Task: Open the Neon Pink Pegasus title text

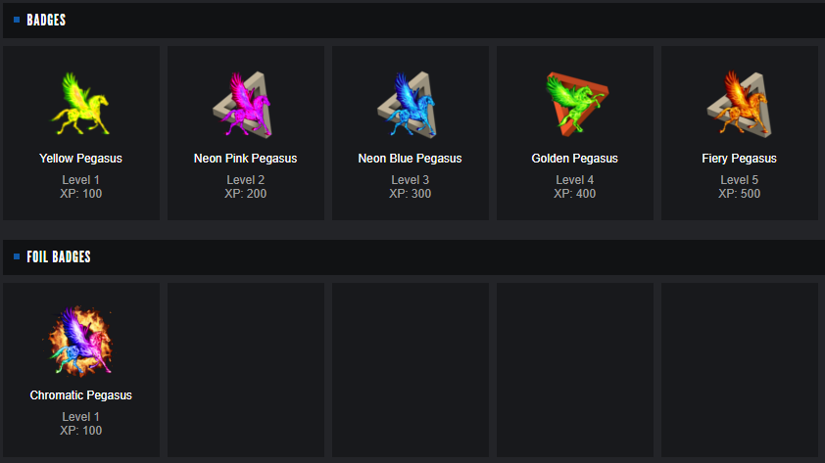Action: click(x=245, y=159)
